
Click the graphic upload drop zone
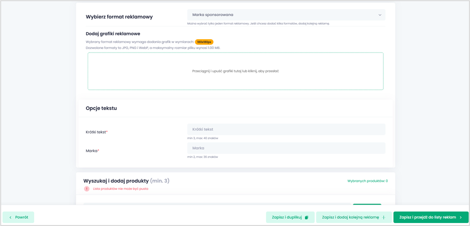235,71
